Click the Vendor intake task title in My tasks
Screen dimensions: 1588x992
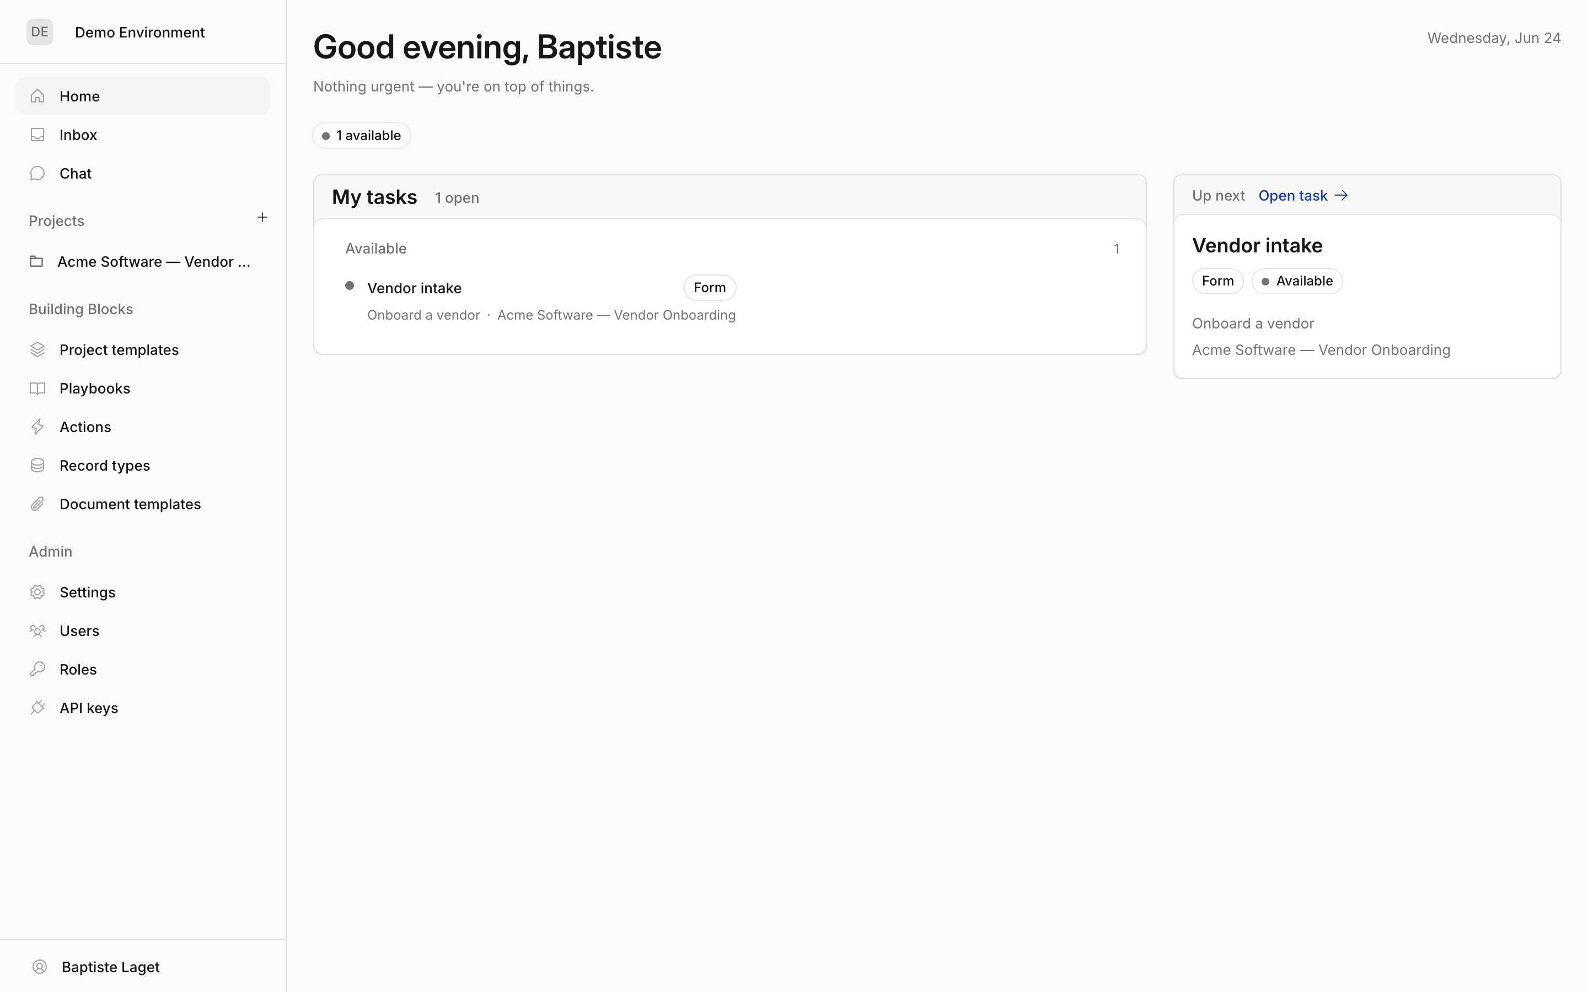414,288
